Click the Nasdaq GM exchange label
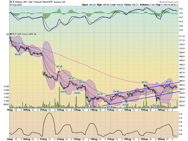Image resolution: width=188 pixels, height=141 pixels. click(x=59, y=2)
